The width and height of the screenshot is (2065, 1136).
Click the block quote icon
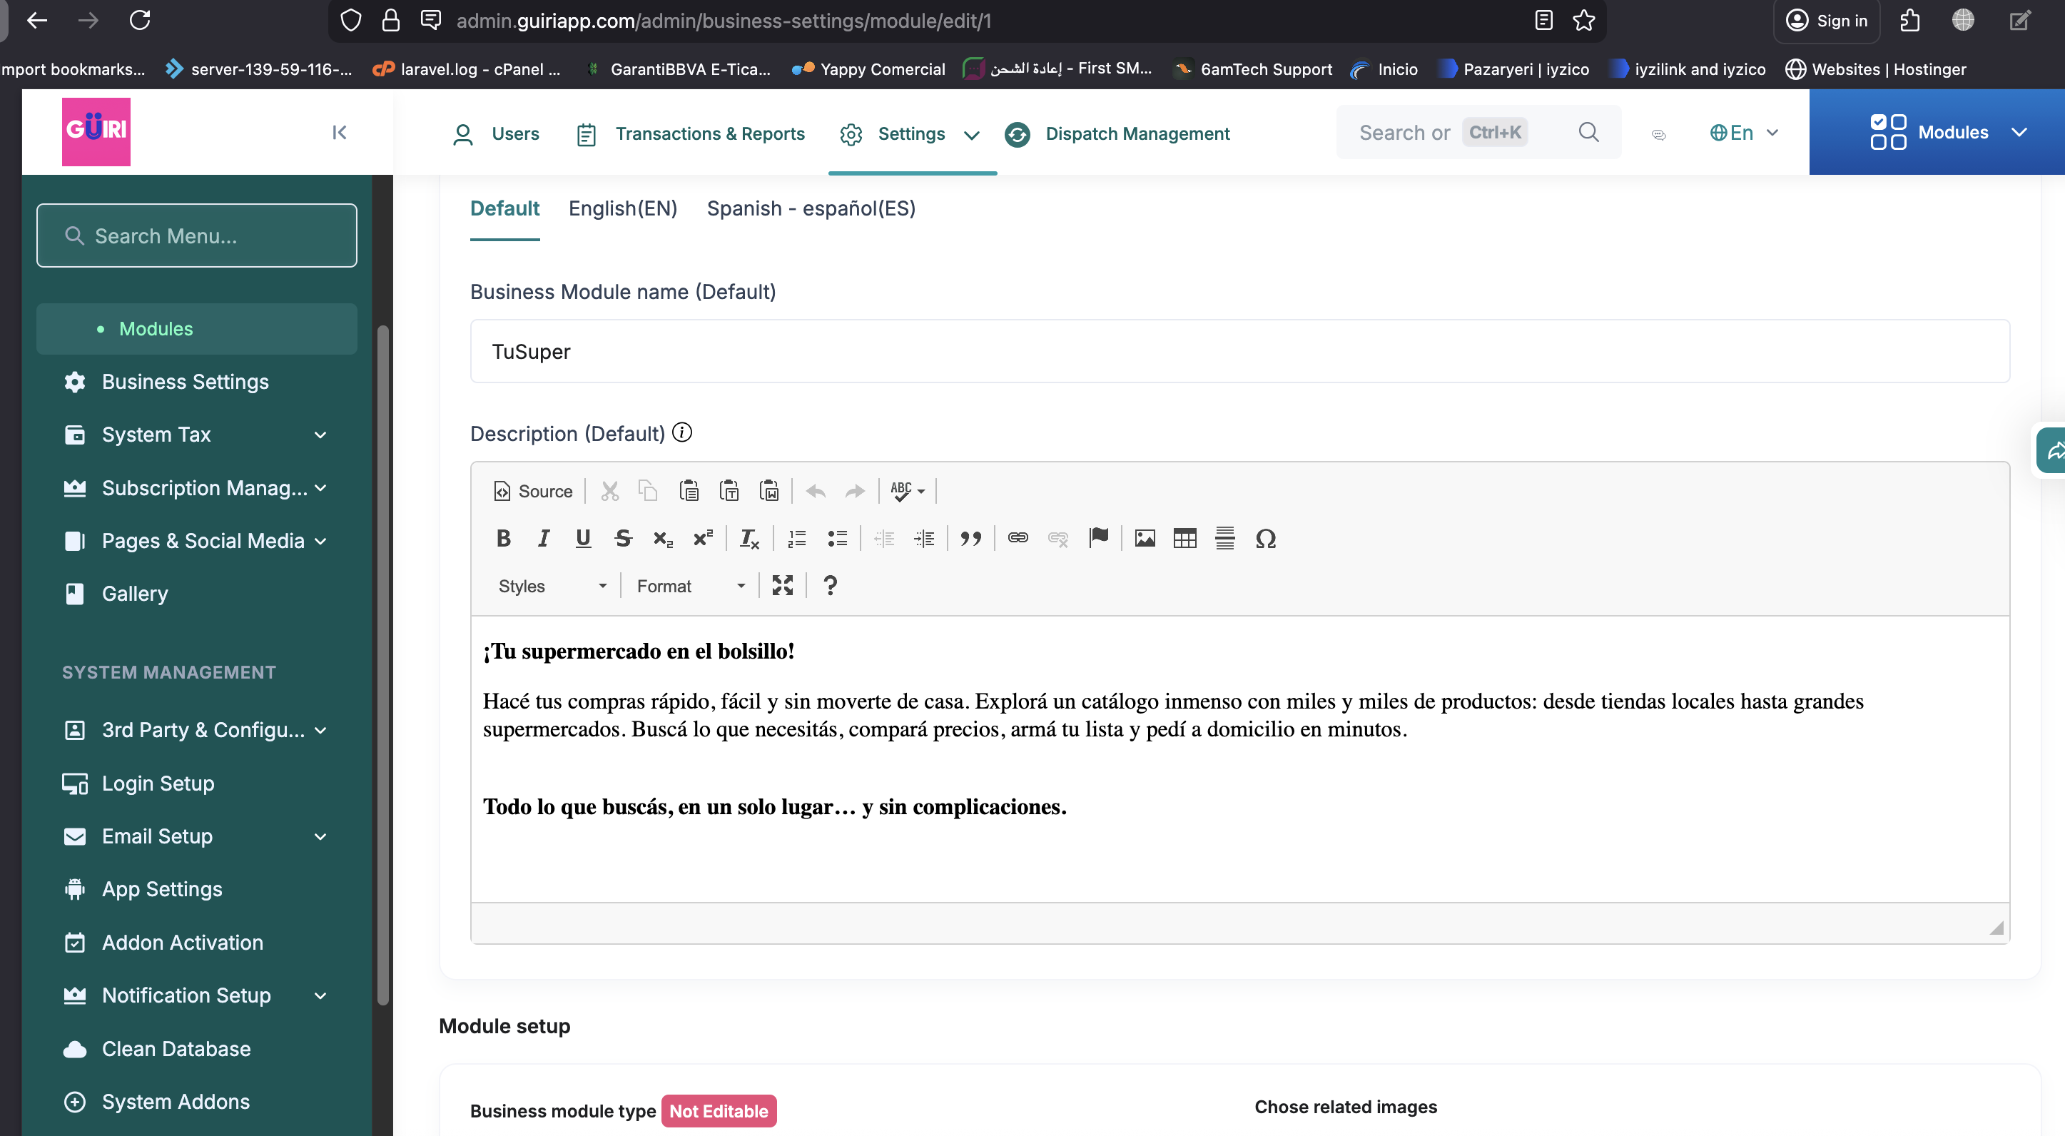click(970, 538)
